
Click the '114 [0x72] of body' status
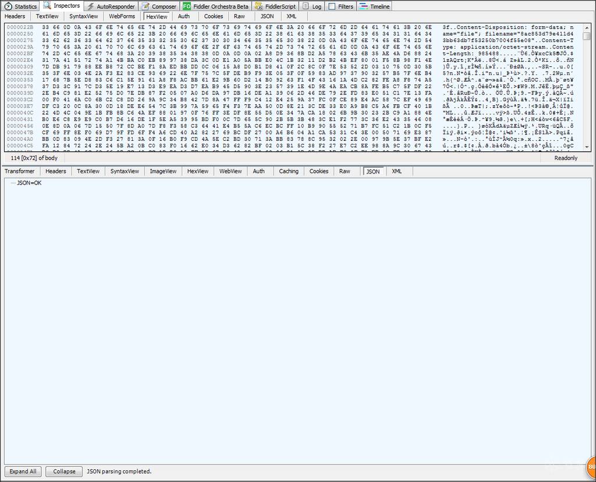click(x=34, y=158)
